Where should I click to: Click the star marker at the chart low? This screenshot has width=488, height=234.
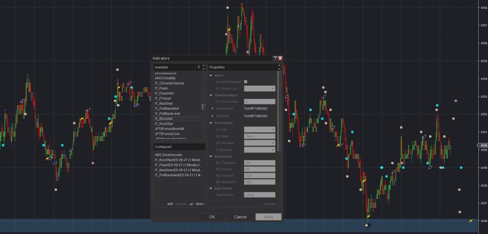point(369,225)
